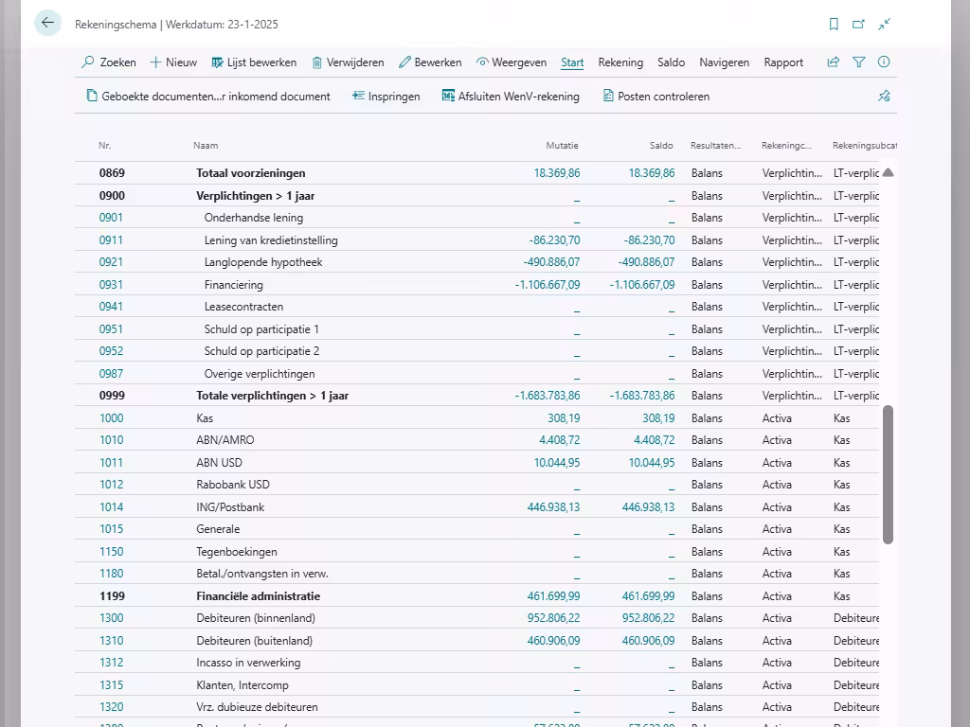Select Lijst bewerken action
The height and width of the screenshot is (727, 970).
point(254,62)
